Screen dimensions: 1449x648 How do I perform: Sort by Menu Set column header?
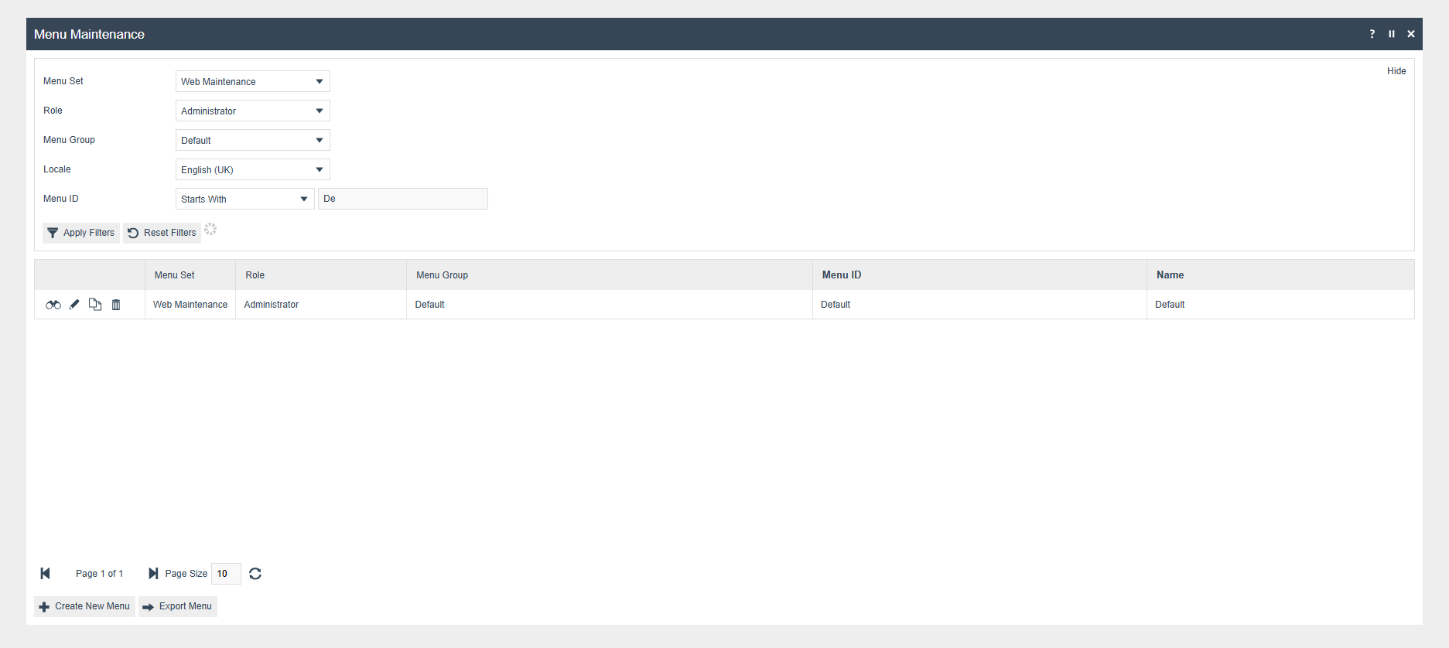click(190, 275)
